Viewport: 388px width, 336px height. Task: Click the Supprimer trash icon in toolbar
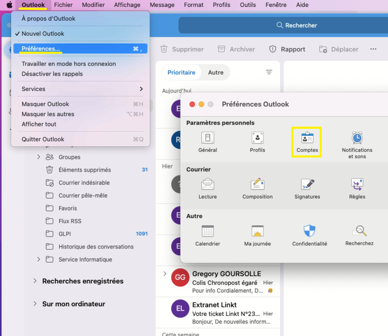164,49
